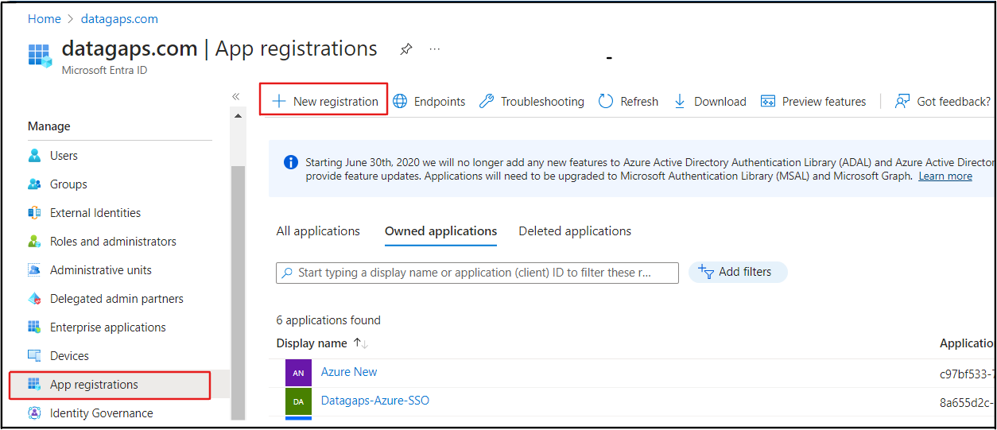Click the Preview features icon
The image size is (997, 430).
point(768,102)
